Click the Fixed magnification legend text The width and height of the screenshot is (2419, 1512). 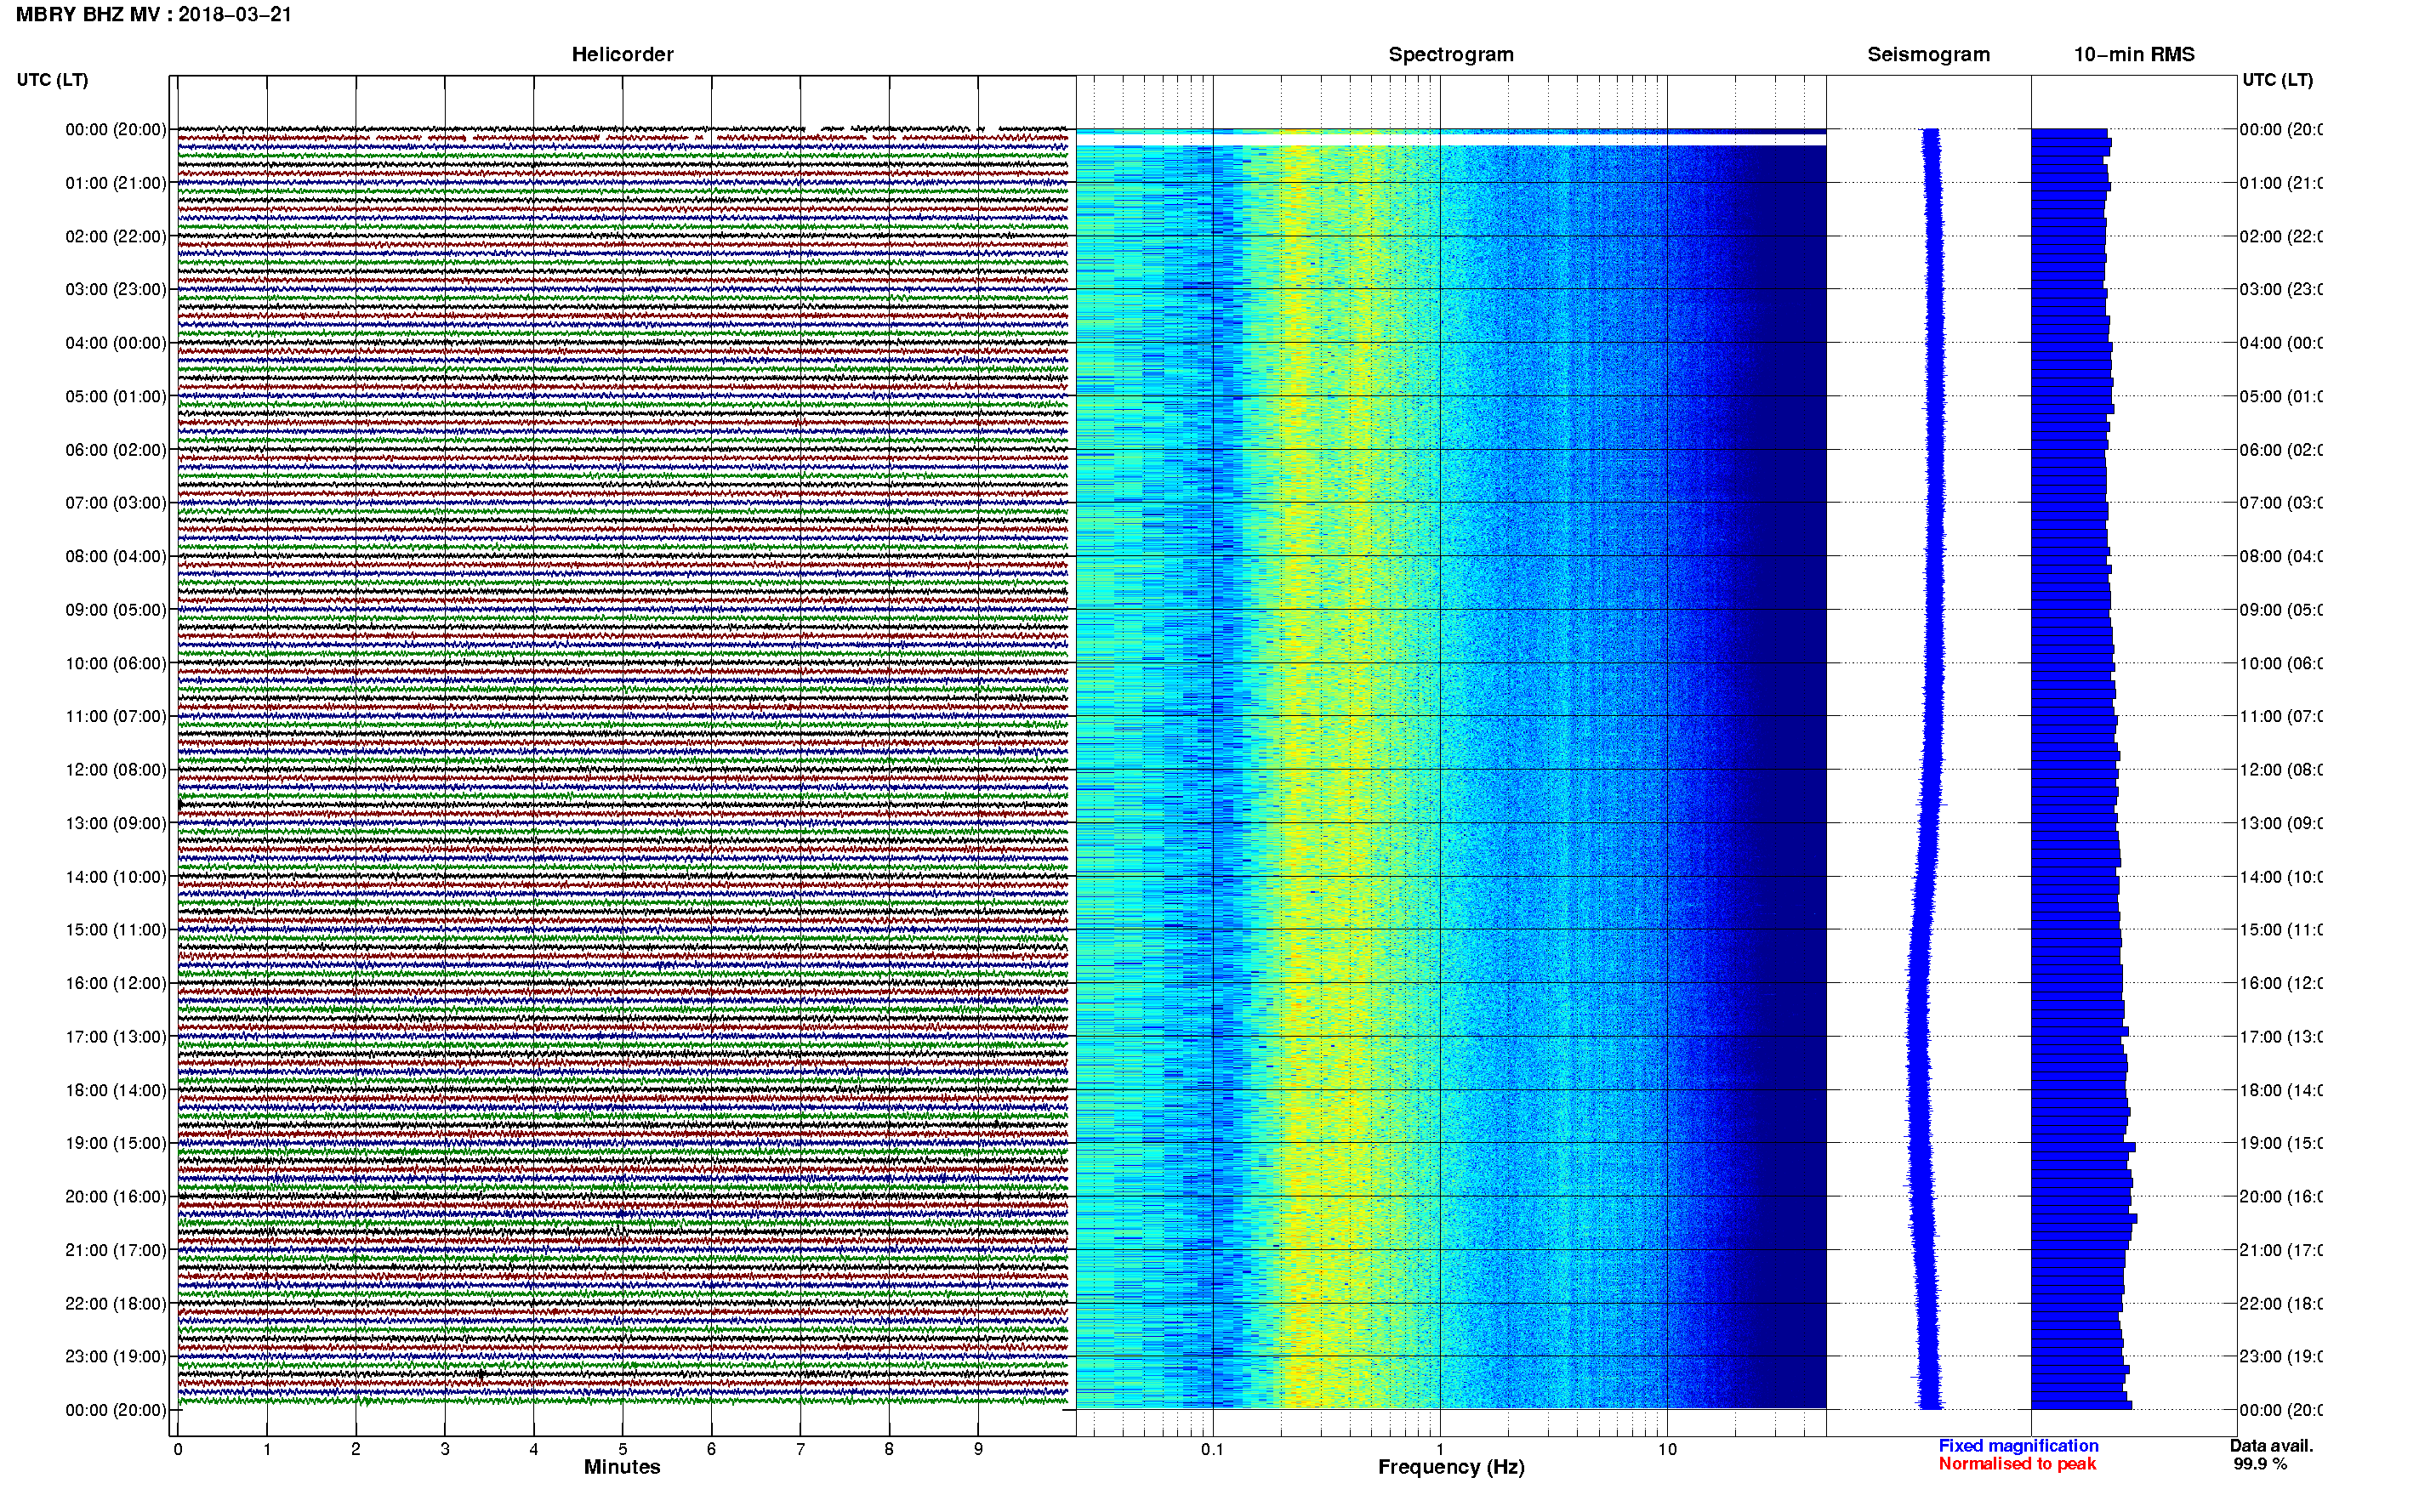[x=2018, y=1445]
